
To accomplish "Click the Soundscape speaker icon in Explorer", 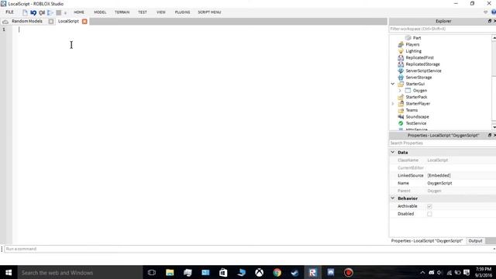I will pos(401,117).
